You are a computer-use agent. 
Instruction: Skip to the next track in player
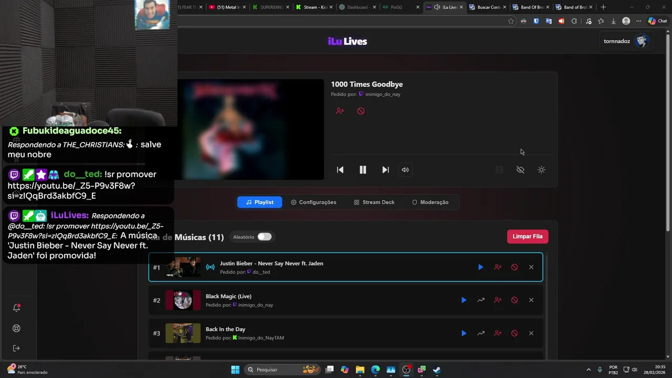[x=385, y=170]
